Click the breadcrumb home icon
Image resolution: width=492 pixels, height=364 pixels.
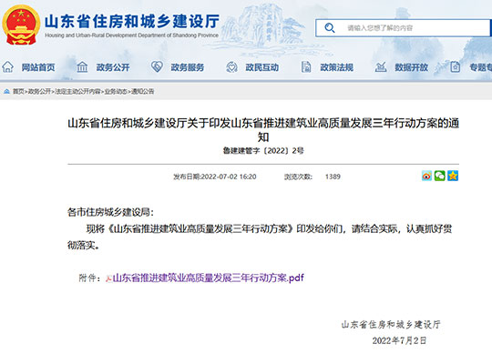coord(6,91)
